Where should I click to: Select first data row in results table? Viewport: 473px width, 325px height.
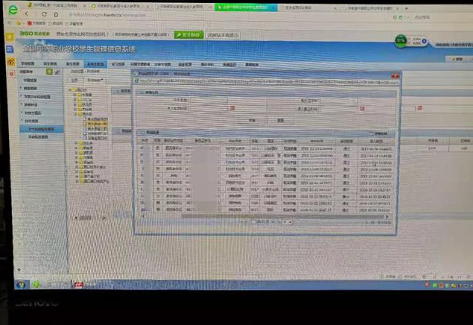(266, 148)
